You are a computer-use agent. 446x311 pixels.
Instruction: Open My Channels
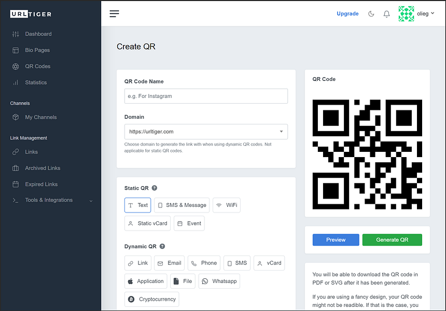(40, 117)
